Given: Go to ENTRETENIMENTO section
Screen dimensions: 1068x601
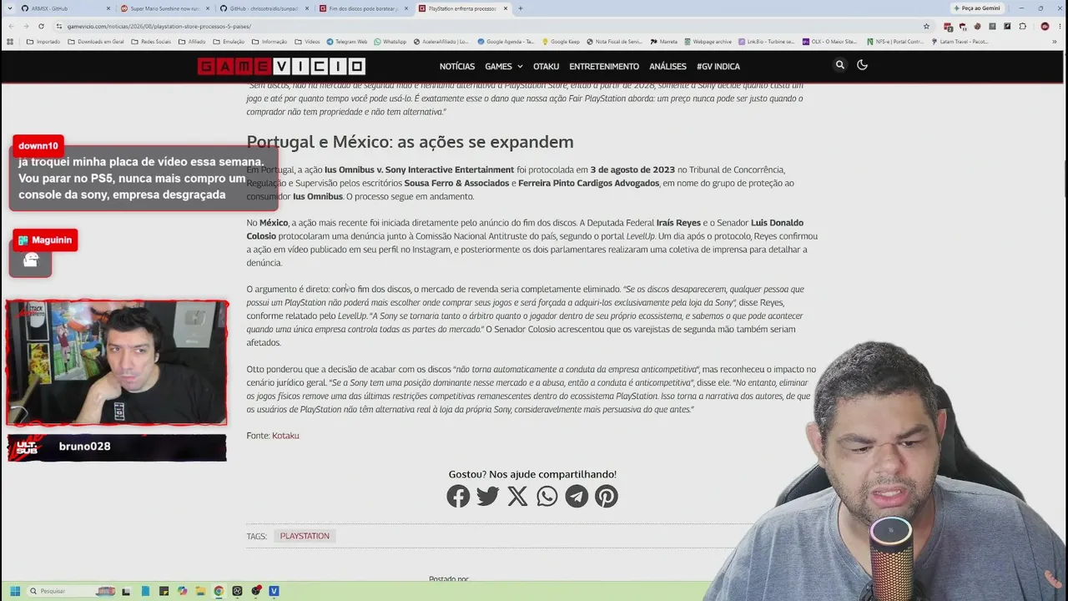Looking at the screenshot, I should click(604, 66).
